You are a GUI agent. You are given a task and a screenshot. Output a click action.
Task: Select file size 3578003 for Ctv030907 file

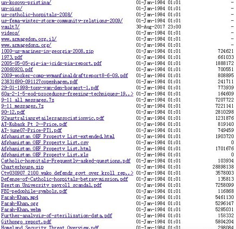coord(224,173)
